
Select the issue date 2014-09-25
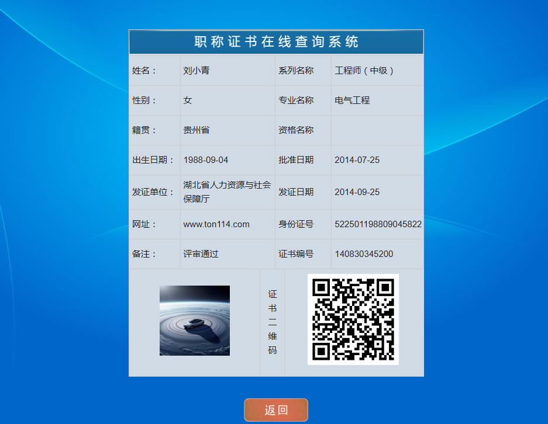[357, 192]
